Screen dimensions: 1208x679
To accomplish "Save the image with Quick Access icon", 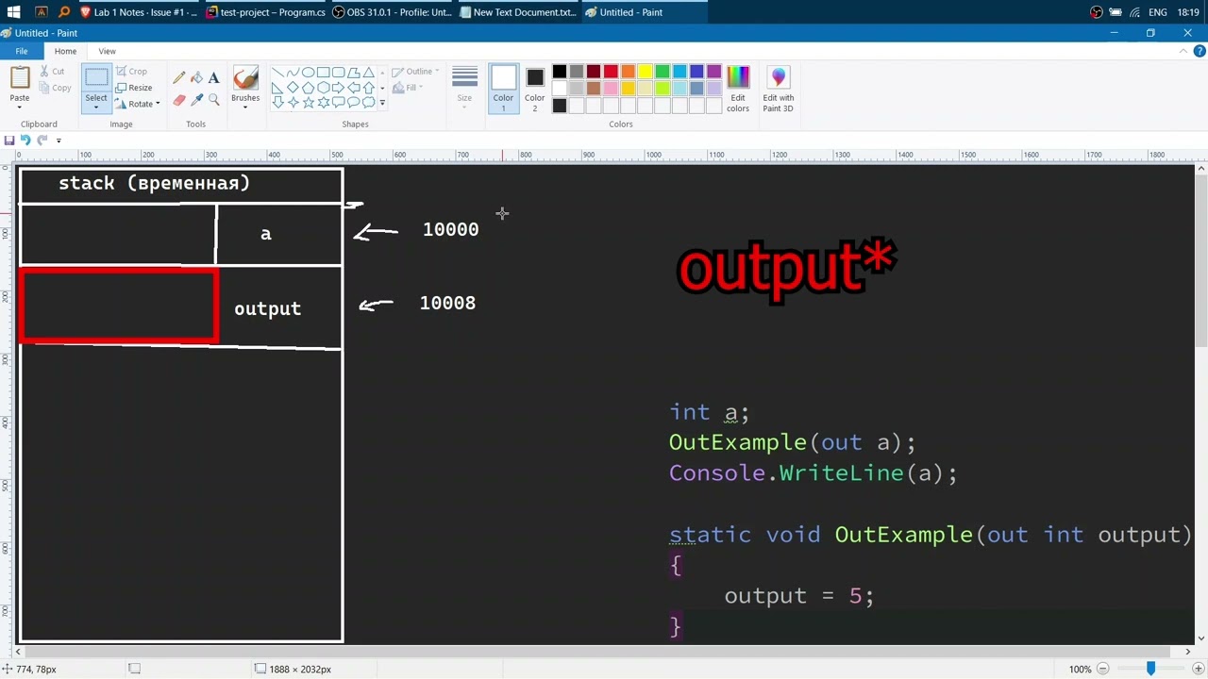I will [9, 141].
